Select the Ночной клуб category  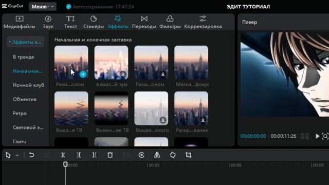tap(29, 85)
